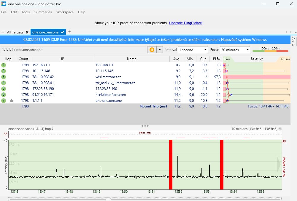Switch to the All Targets tab

click(15, 32)
